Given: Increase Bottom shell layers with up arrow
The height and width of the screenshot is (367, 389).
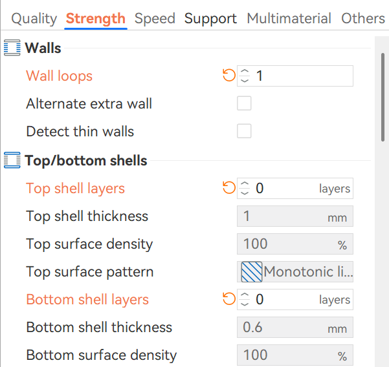Looking at the screenshot, I should (244, 295).
